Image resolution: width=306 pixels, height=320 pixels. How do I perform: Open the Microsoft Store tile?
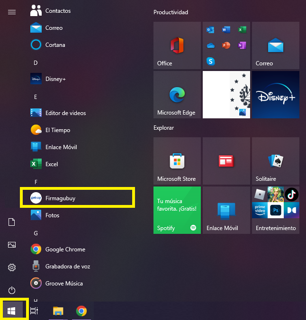click(x=177, y=161)
